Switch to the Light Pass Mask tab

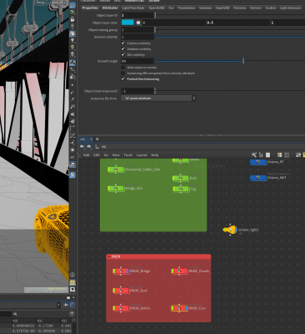[x=133, y=8]
